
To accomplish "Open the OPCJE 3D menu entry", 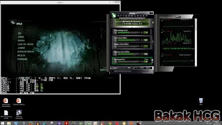I will coord(21,56).
